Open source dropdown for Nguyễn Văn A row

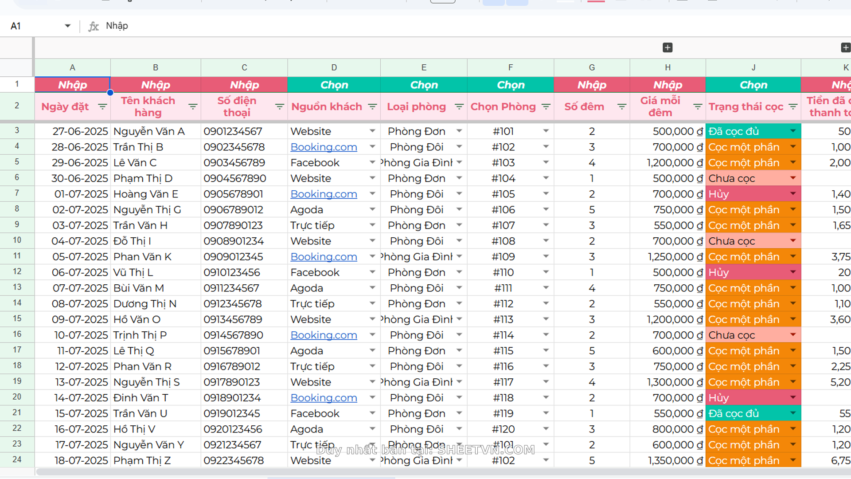tap(372, 131)
